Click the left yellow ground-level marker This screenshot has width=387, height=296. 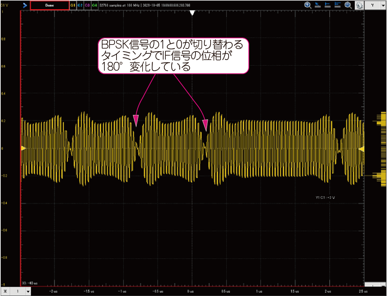coord(23,148)
